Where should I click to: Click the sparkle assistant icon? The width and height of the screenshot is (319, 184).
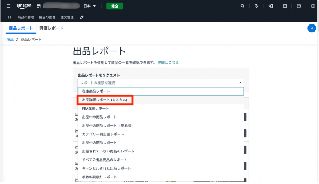[x=256, y=6]
